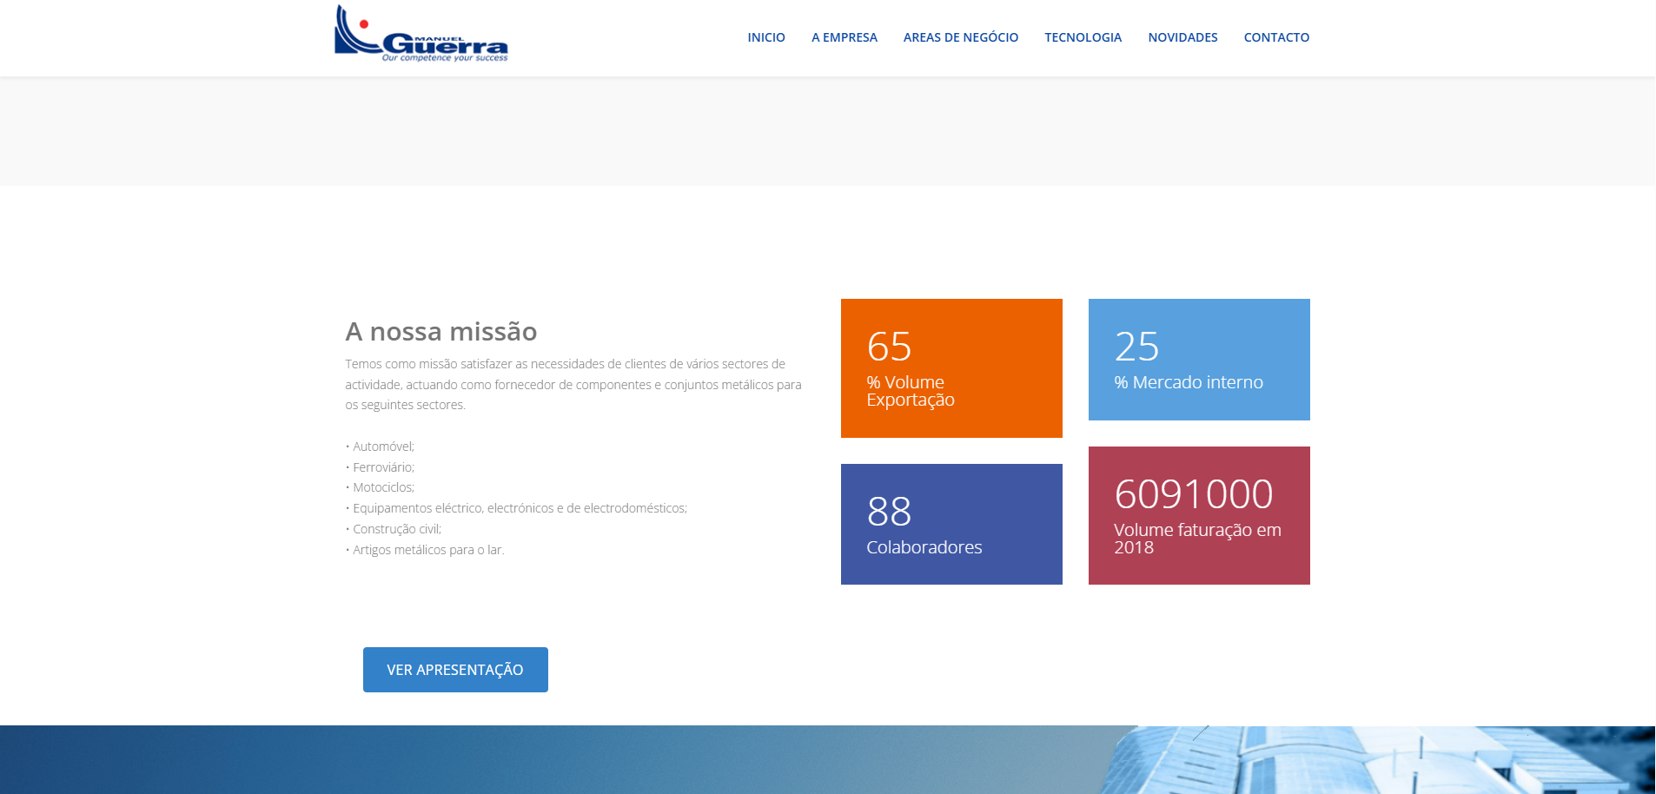Click the Motociclos list entry
Screen dimensions: 1656x794
pos(383,487)
